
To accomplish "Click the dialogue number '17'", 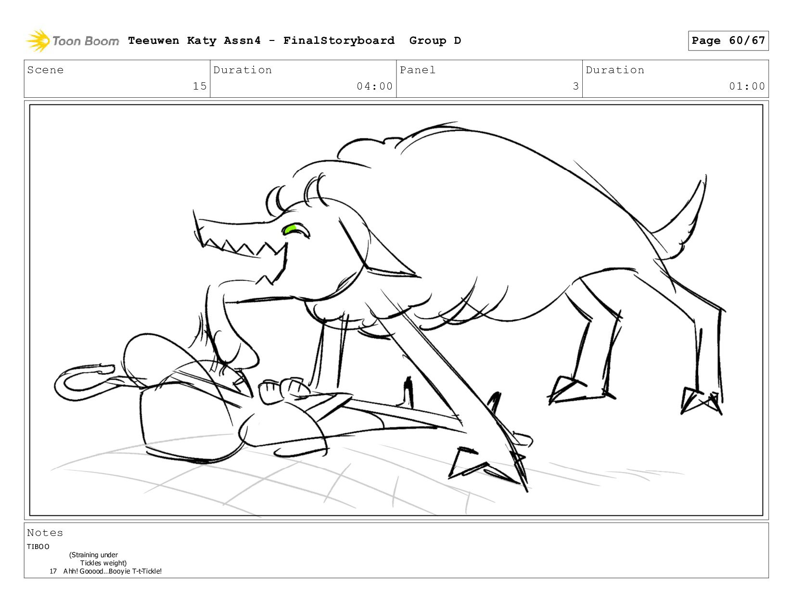I will click(53, 571).
